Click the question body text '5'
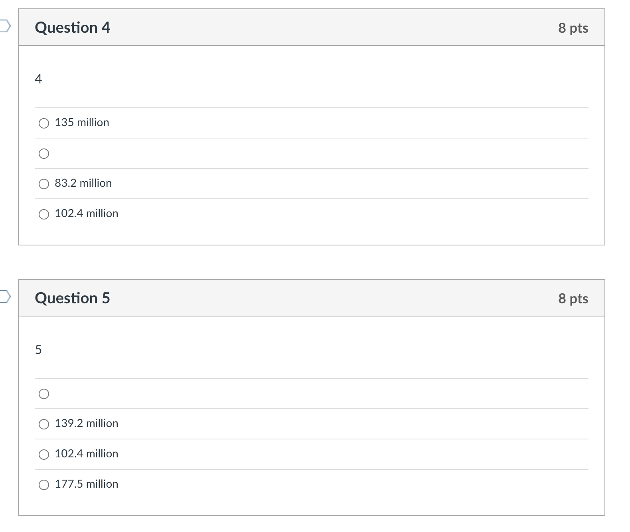The width and height of the screenshot is (630, 532). [x=38, y=350]
